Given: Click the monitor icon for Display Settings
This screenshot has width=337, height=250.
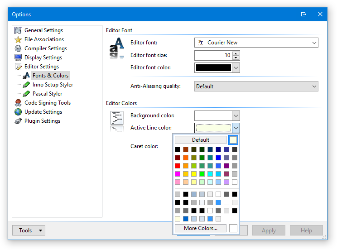Looking at the screenshot, I should (18, 58).
